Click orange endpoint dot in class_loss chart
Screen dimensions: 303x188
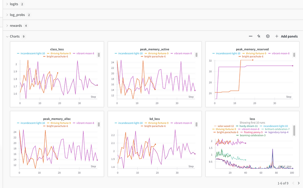pos(57,73)
